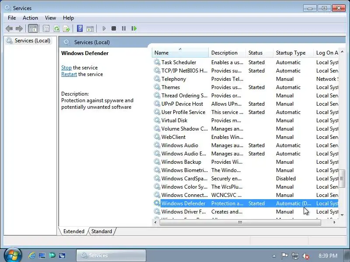Viewport: 350px width, 262px height.
Task: Sort by the Name column header
Action: pos(180,52)
